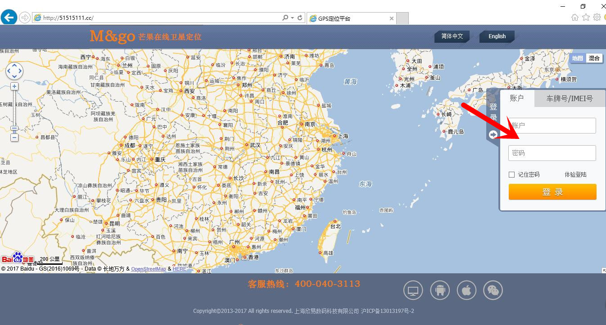Expand the overview map corner arrow

tap(604, 271)
